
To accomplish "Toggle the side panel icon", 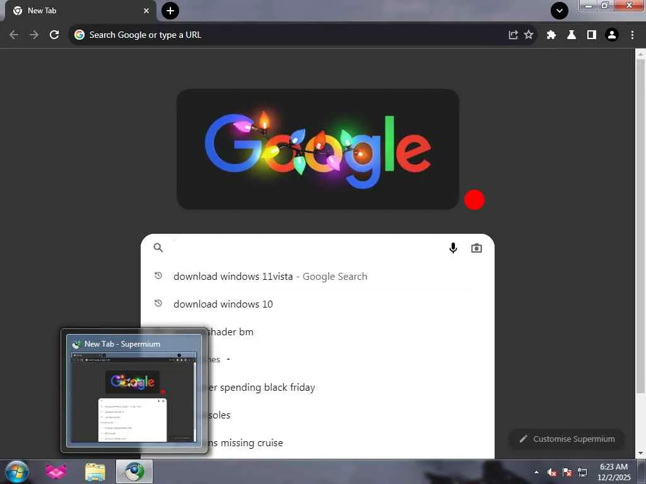I will click(592, 35).
